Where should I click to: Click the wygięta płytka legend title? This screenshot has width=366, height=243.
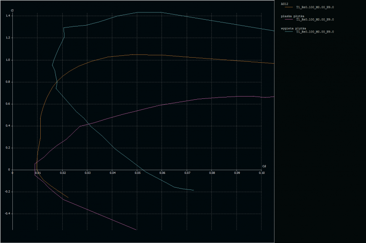[294, 28]
